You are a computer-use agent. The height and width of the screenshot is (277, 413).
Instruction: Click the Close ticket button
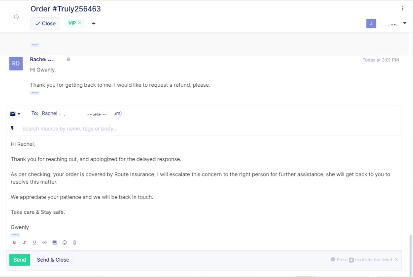[45, 23]
